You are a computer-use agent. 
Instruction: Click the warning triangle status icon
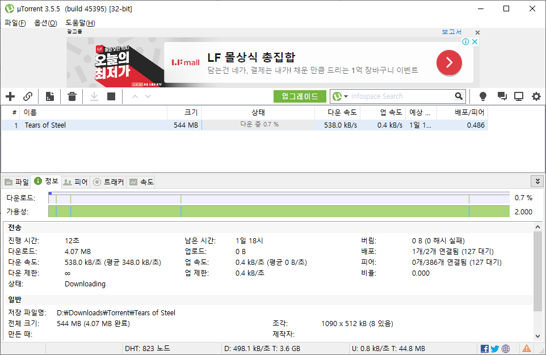point(527,348)
